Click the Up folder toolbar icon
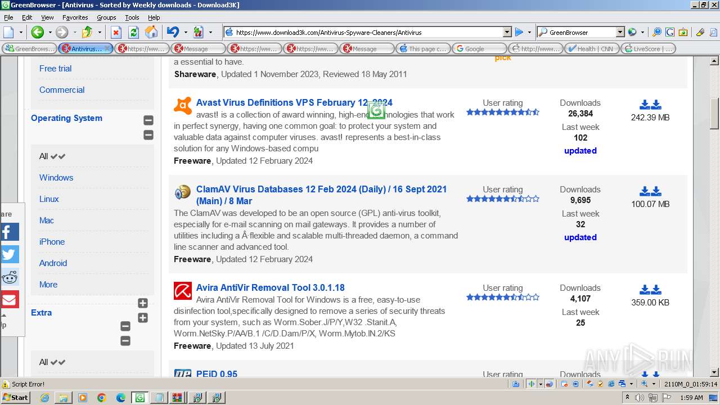Image resolution: width=720 pixels, height=405 pixels. [87, 32]
